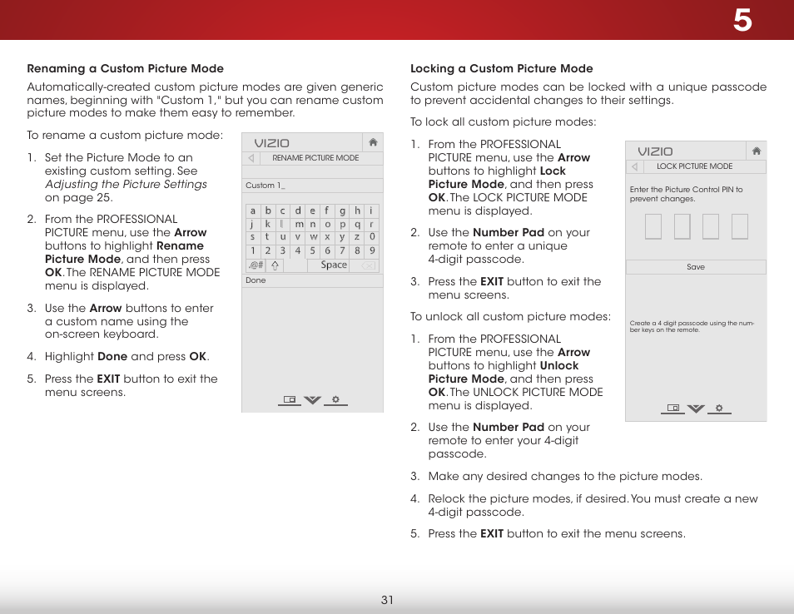
Task: Tap the letter 'w' key
Action: [x=314, y=237]
